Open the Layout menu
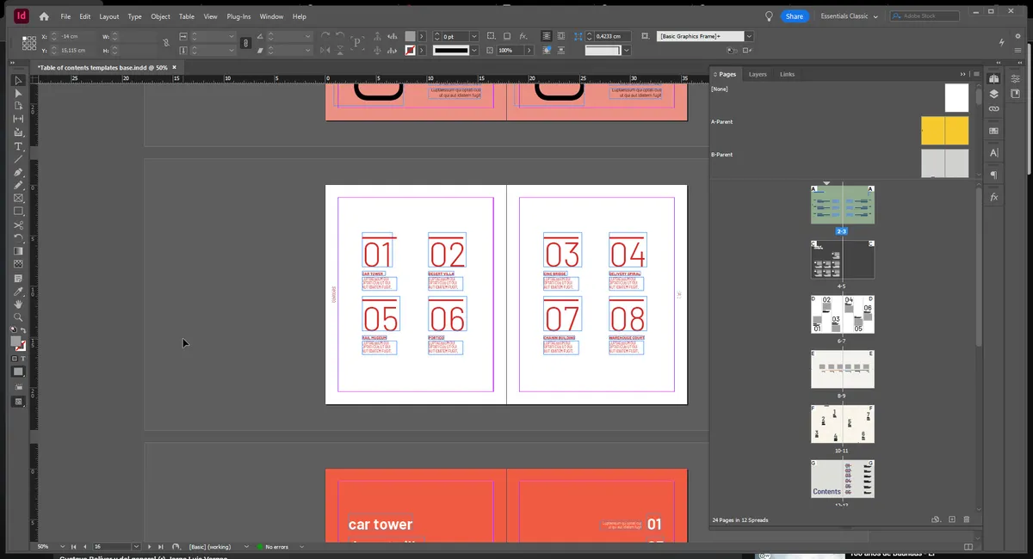The height and width of the screenshot is (559, 1033). click(x=108, y=16)
